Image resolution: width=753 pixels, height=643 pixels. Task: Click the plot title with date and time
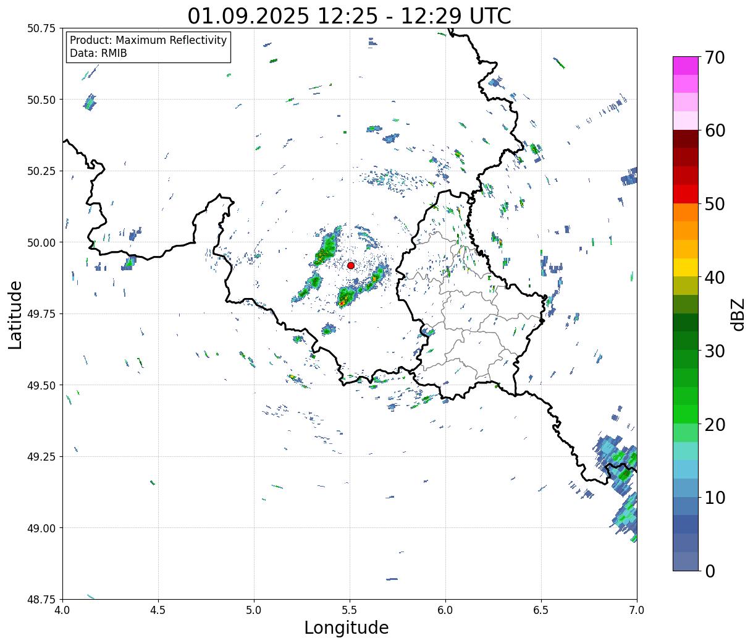coord(349,15)
